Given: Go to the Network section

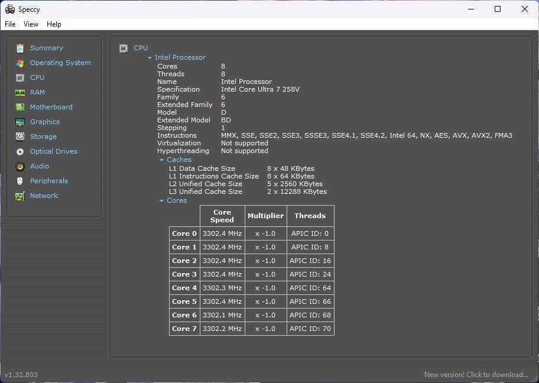Looking at the screenshot, I should tap(44, 196).
